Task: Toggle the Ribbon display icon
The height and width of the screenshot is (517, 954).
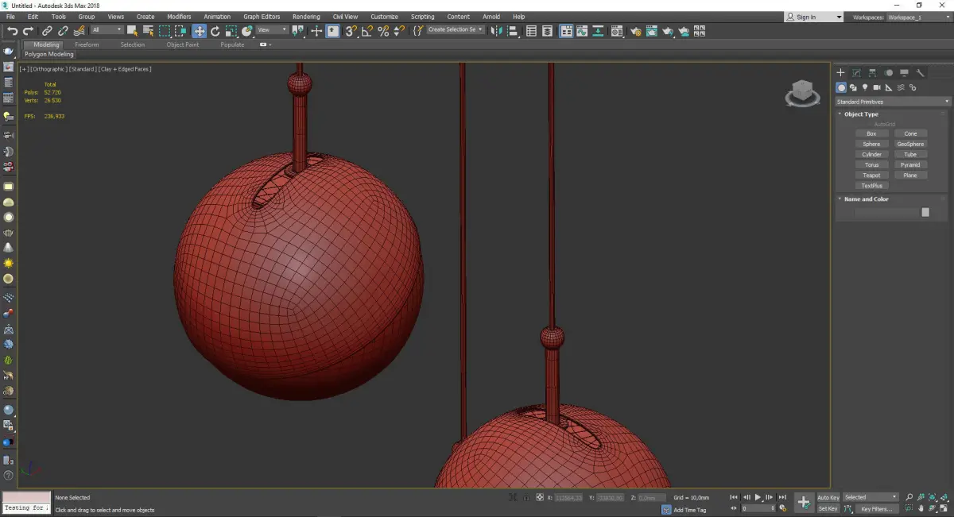Action: 567,31
